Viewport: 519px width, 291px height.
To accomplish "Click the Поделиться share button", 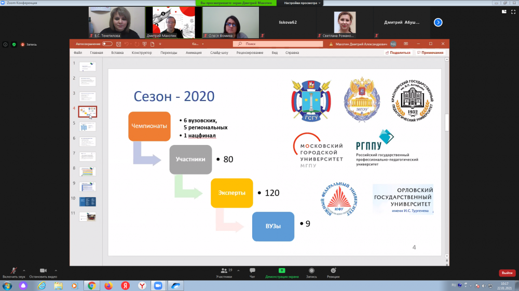I will (x=398, y=53).
